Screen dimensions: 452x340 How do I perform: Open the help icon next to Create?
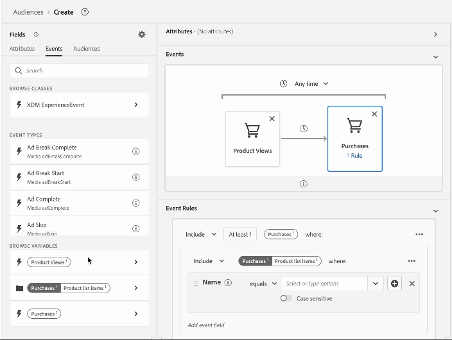click(x=85, y=12)
